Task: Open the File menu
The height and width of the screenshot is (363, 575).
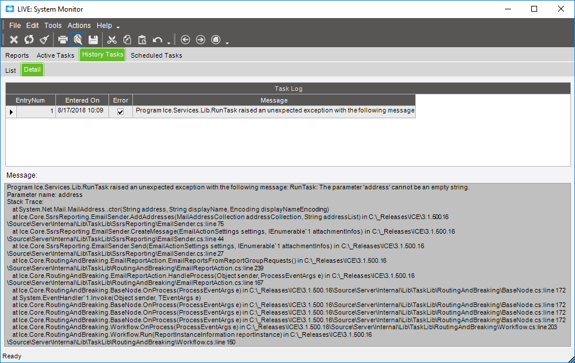Action: click(15, 26)
